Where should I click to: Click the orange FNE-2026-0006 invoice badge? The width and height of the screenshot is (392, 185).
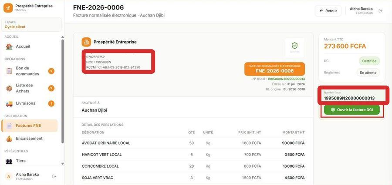pos(274,69)
